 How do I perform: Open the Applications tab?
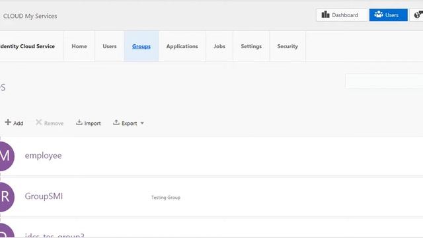[x=182, y=46]
